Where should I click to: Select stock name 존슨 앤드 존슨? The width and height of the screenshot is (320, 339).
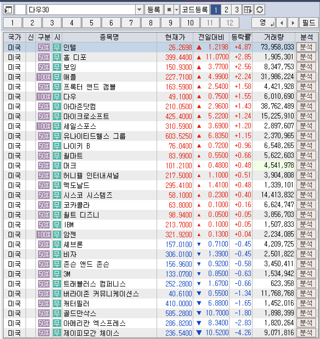(x=86, y=264)
